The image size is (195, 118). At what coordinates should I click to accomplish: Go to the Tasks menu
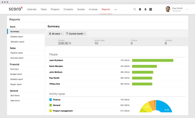[x=44, y=9]
